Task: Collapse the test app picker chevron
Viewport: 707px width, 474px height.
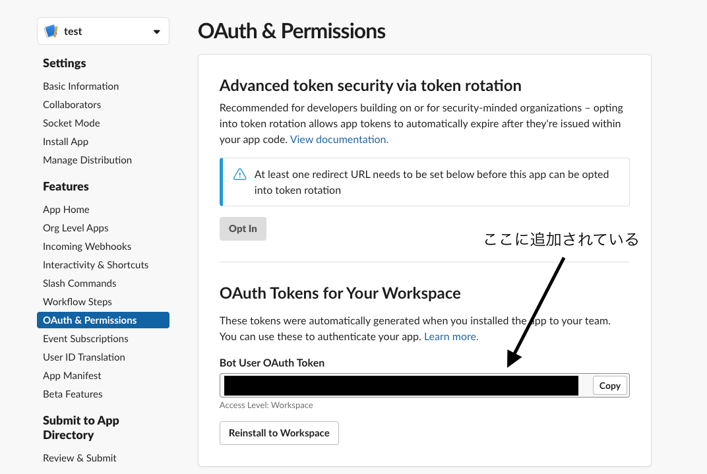Action: click(156, 31)
